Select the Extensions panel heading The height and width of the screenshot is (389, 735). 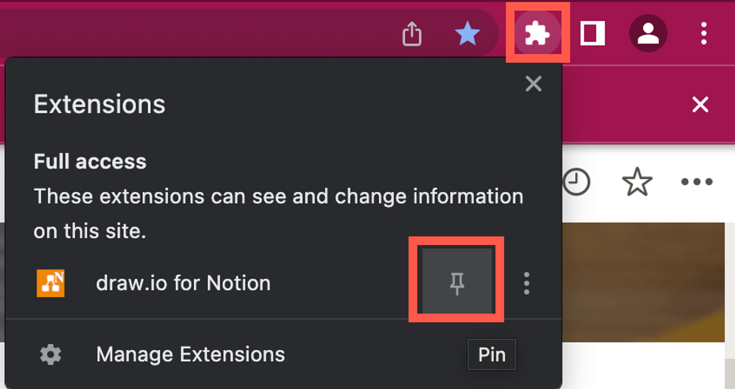pyautogui.click(x=99, y=103)
